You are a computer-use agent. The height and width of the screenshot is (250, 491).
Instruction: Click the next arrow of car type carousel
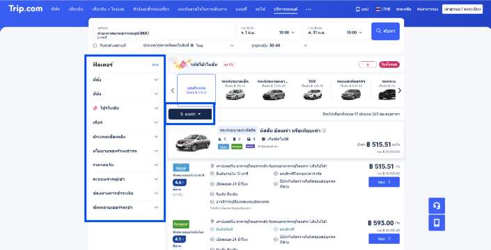[399, 90]
